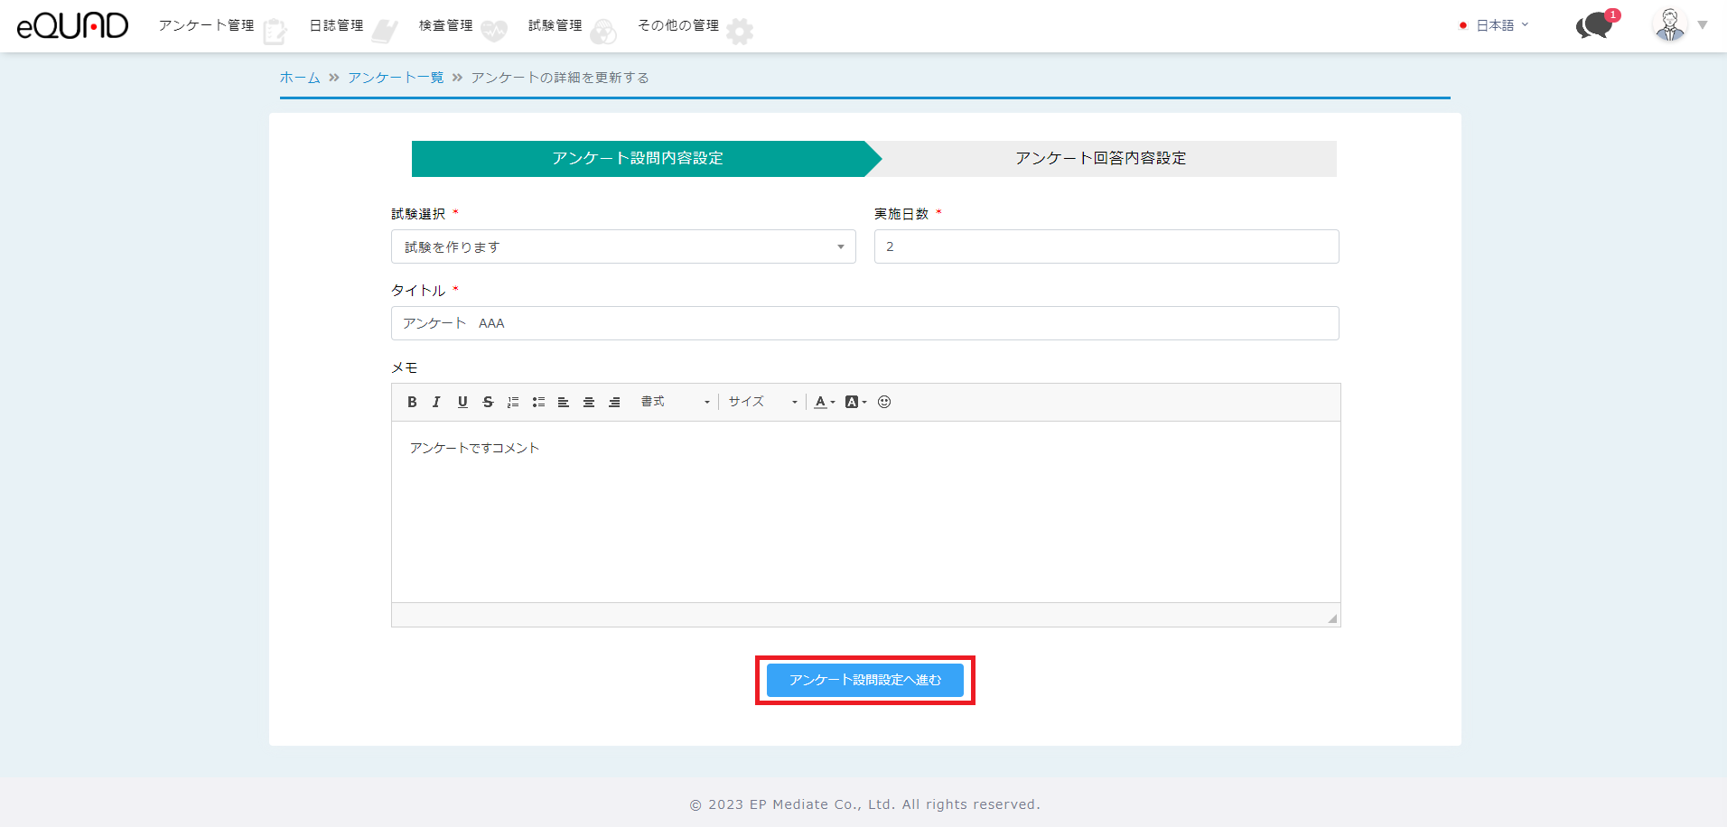This screenshot has width=1727, height=827.
Task: Click the アンケート設問設定へ進む button
Action: (x=864, y=680)
